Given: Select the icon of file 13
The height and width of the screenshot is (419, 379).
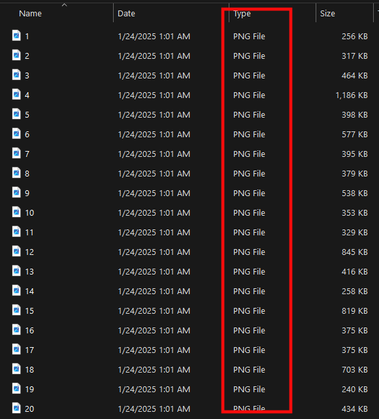Looking at the screenshot, I should (x=16, y=271).
